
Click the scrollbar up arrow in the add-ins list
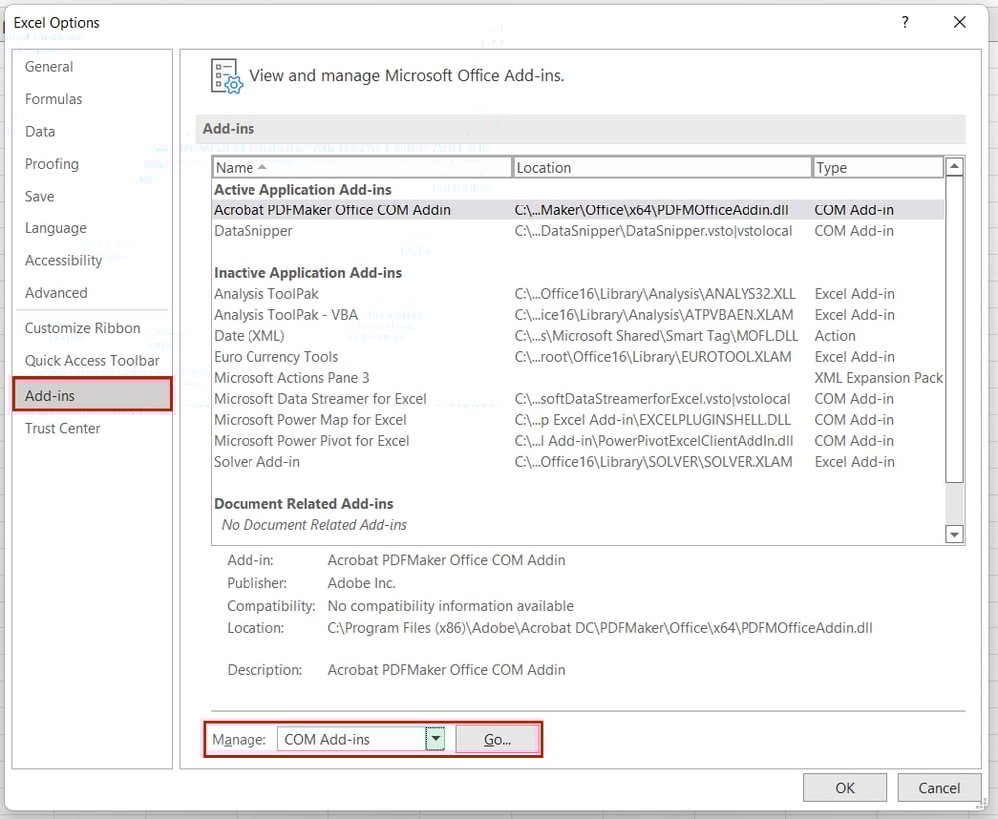(953, 166)
